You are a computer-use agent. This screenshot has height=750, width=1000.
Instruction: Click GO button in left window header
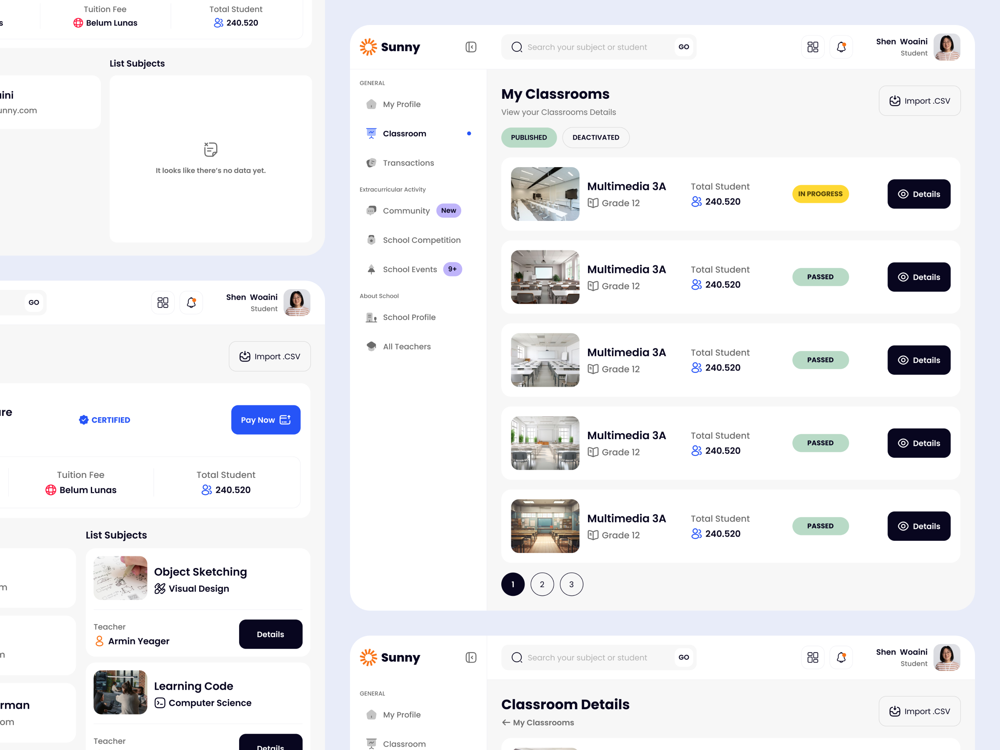click(x=34, y=302)
